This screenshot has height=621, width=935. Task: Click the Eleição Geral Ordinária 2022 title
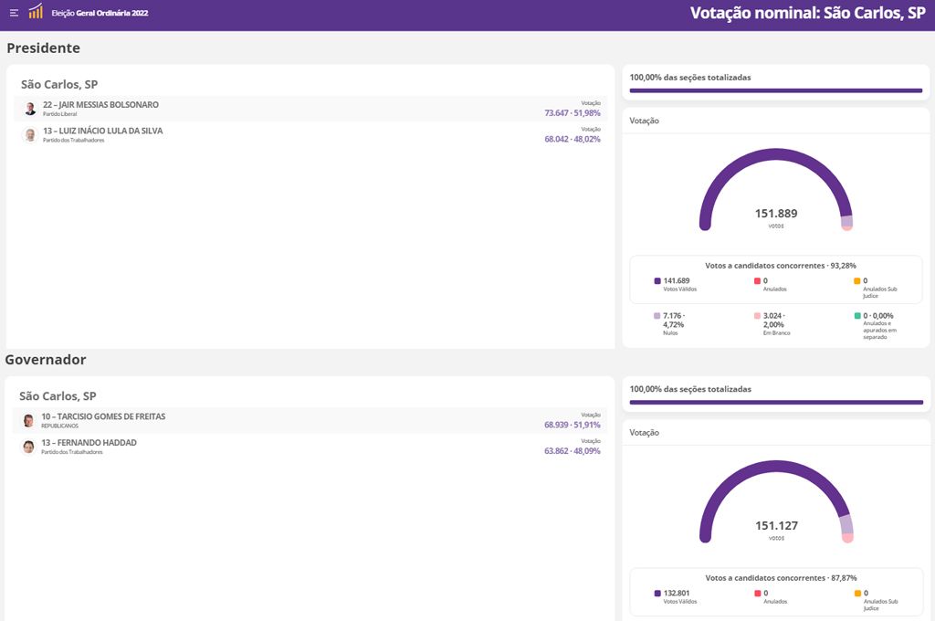point(100,14)
